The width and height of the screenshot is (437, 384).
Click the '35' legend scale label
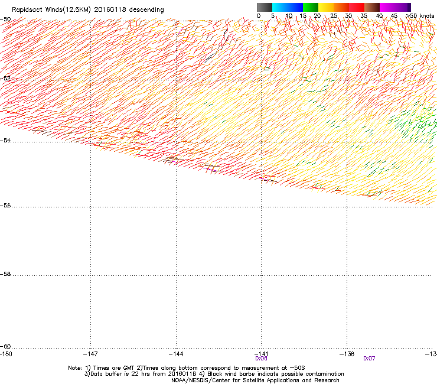(x=364, y=16)
